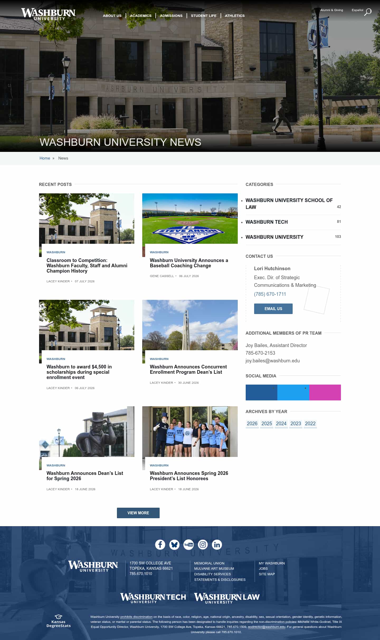This screenshot has height=640, width=380.
Task: Click the Home breadcrumb link
Action: 45,158
